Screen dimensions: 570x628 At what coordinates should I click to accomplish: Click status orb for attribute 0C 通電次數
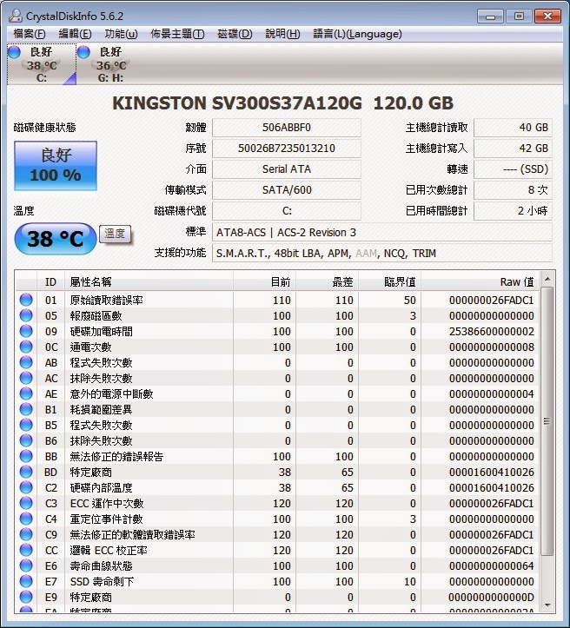[26, 347]
